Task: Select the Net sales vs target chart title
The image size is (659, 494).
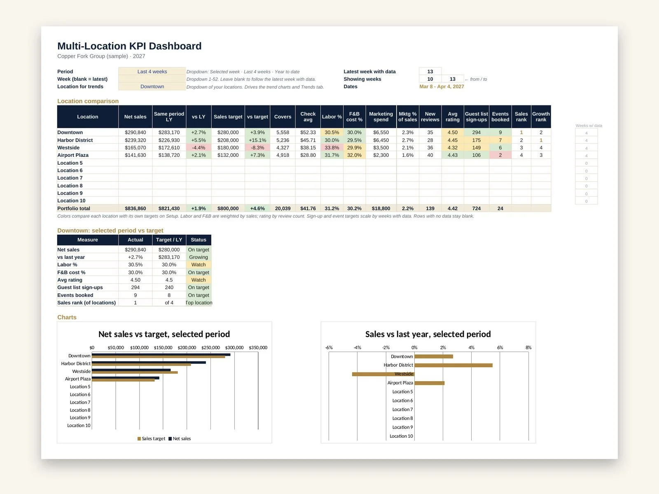Action: tap(164, 334)
